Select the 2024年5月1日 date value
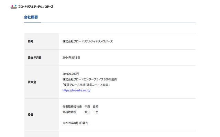This screenshot has height=137, width=220. (71, 58)
